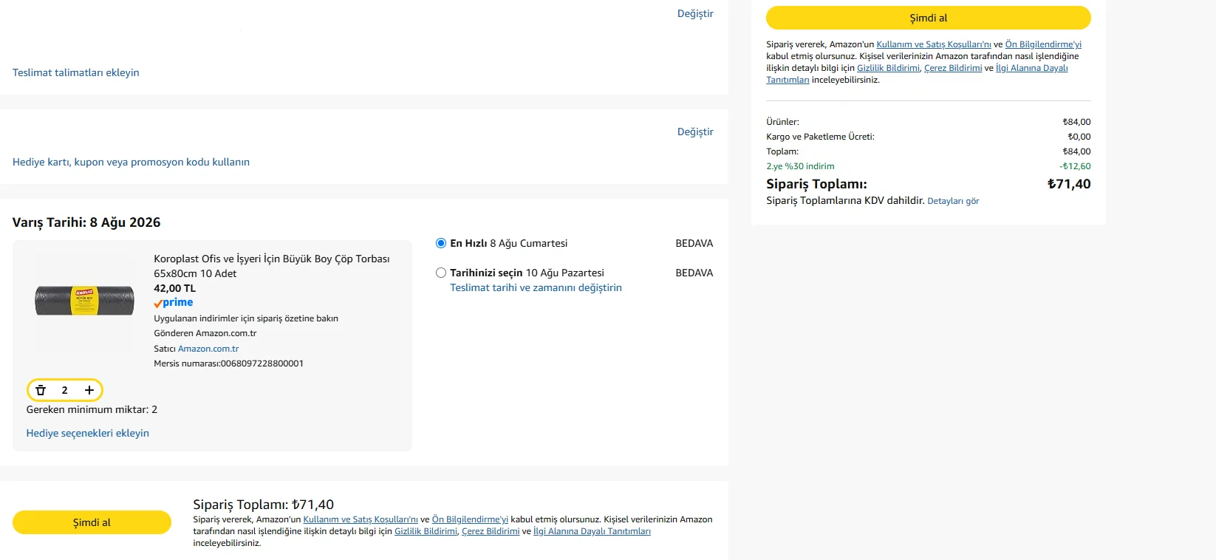Open Kullanım ve Satış Koşulları'nı in summary box

coord(934,44)
